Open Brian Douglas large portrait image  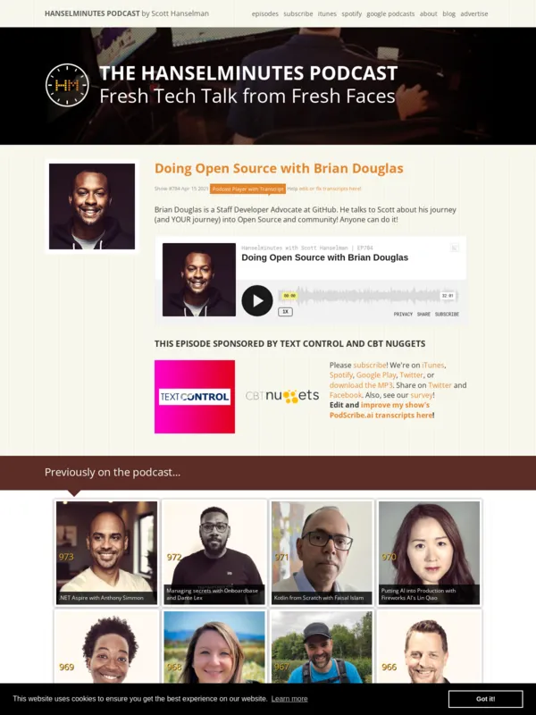point(92,206)
